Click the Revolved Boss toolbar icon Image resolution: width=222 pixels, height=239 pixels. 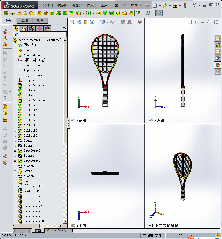point(12,13)
